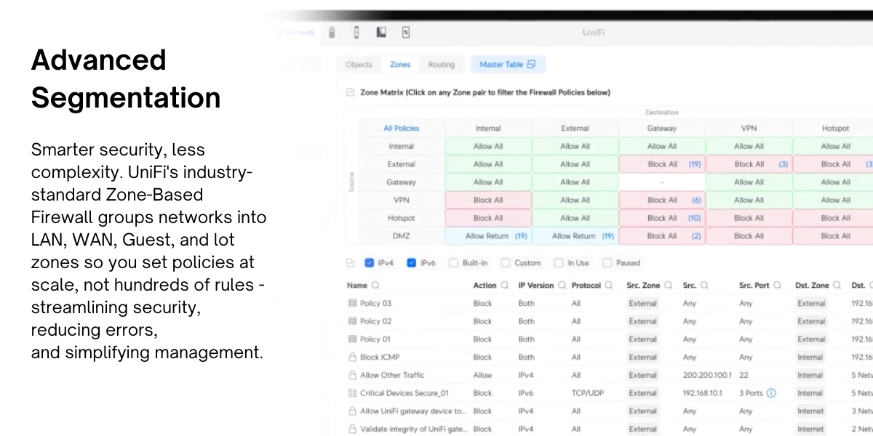The image size is (873, 436).
Task: Click lock icon of Allow UniFi gateway device
Action: click(353, 411)
